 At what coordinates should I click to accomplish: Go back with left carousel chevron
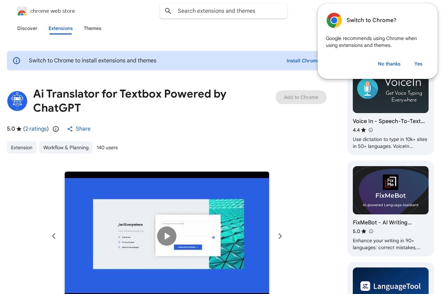[x=54, y=236]
